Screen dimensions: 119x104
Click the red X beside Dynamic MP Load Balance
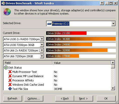pyautogui.click(x=10, y=76)
